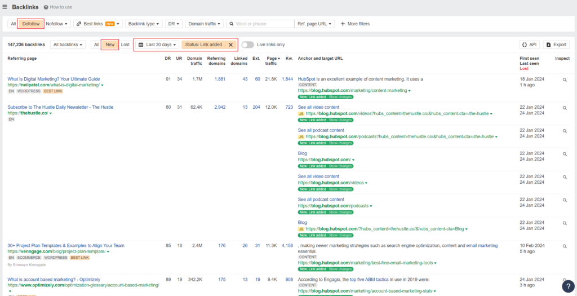Focus the Word or phrase search field

[x=260, y=24]
